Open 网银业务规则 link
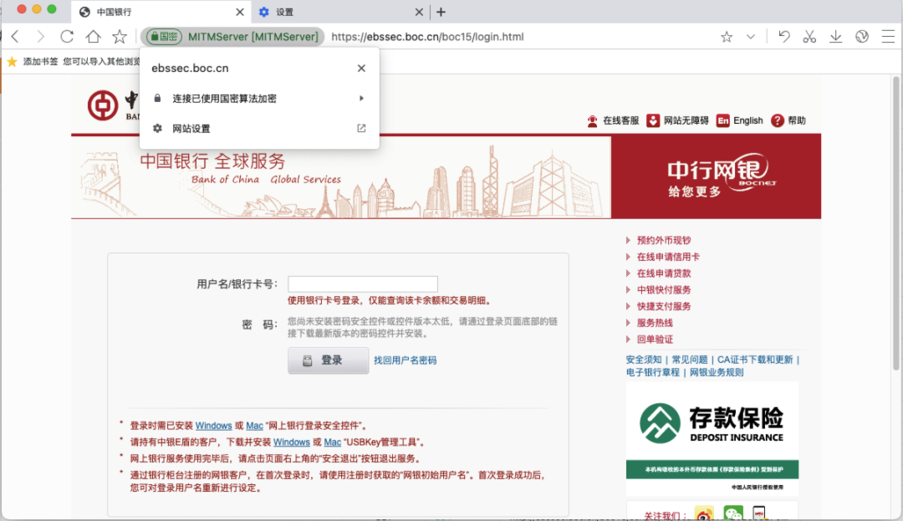 [717, 372]
